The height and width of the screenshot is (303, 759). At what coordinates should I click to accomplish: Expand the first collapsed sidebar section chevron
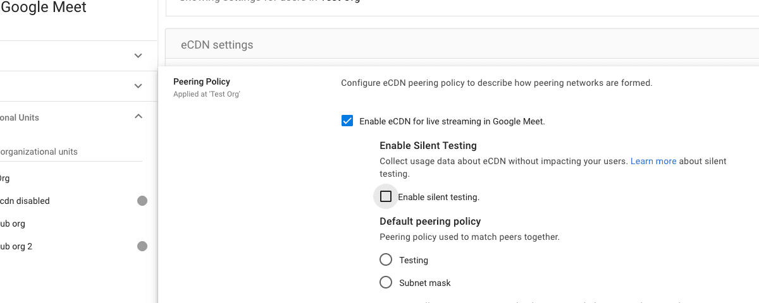click(139, 56)
